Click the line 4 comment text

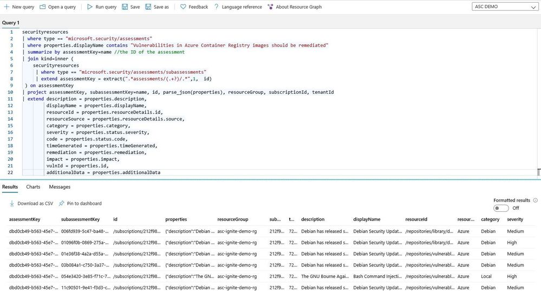pos(149,52)
